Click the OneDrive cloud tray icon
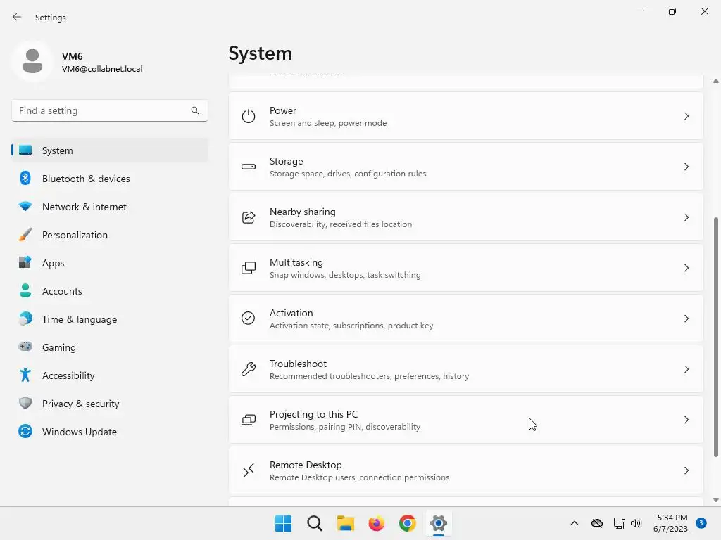This screenshot has height=540, width=721. (x=597, y=523)
